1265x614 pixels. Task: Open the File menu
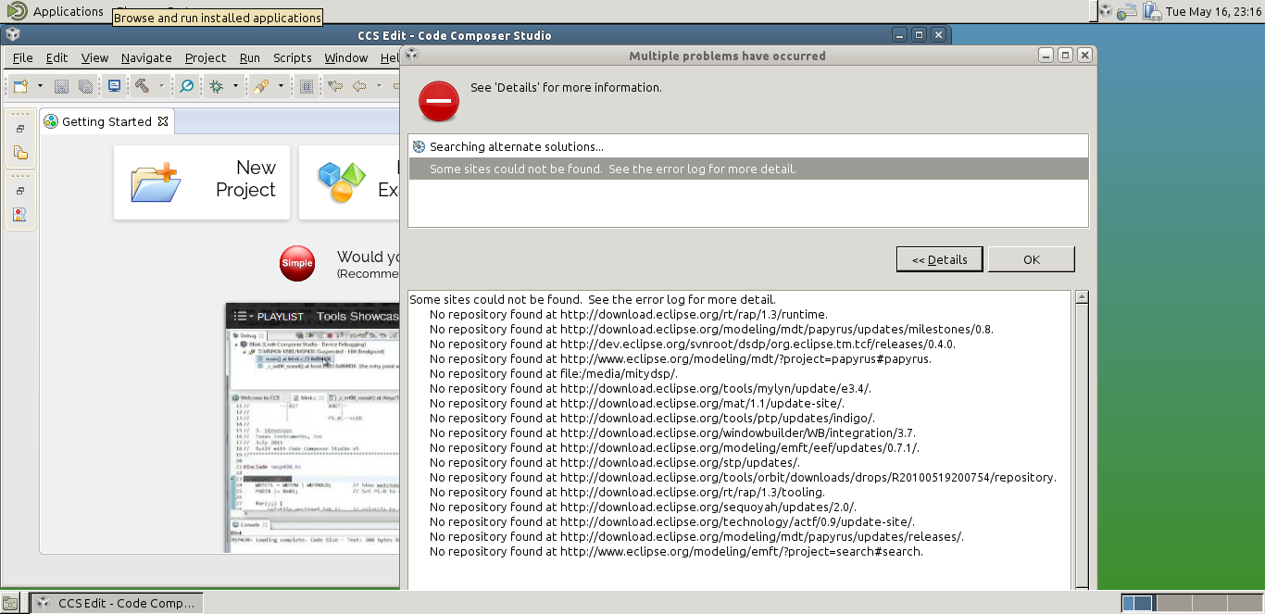23,57
